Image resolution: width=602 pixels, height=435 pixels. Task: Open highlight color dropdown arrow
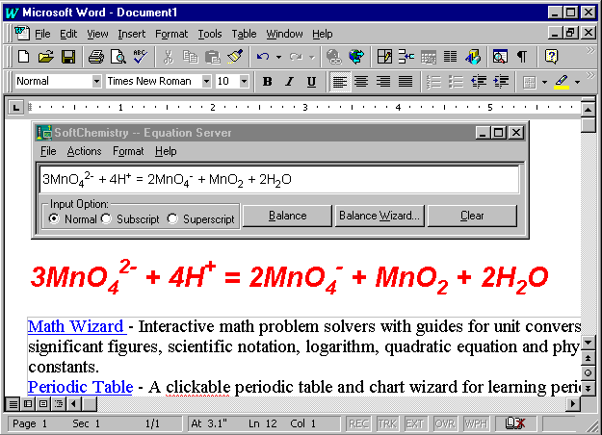[x=577, y=82]
